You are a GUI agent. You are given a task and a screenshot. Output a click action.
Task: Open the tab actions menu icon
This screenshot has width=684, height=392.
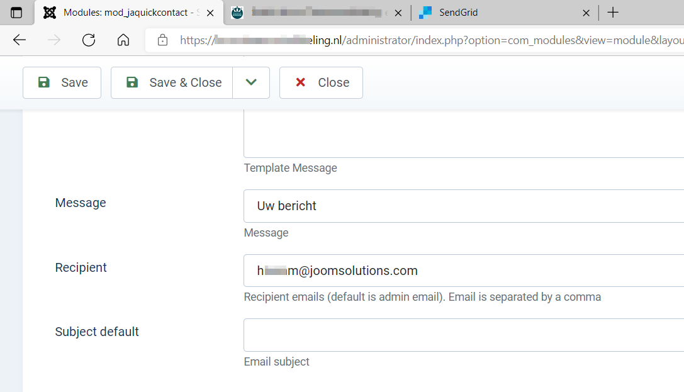click(x=16, y=13)
